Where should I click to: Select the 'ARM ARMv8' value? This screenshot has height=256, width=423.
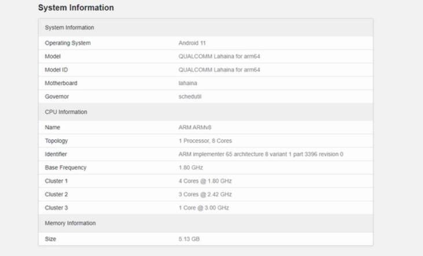coord(195,128)
